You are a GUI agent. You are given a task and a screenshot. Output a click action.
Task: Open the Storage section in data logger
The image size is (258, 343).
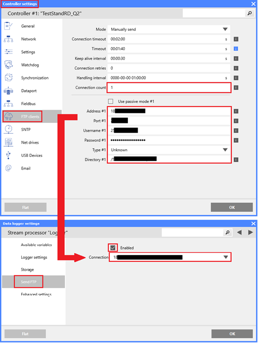[x=27, y=270]
